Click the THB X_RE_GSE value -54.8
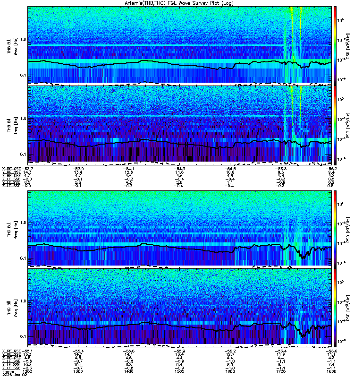Screen dimensions: 354x378 click(x=230, y=169)
